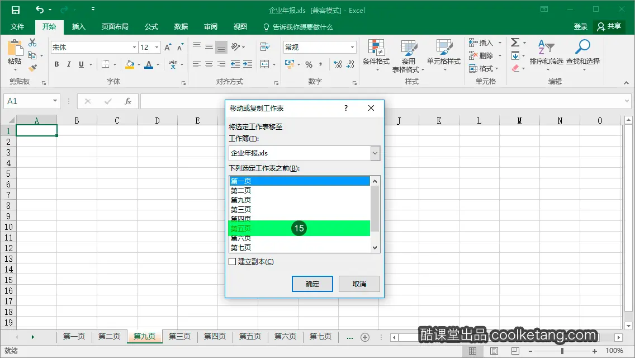Click the Sign in 登录 link
The height and width of the screenshot is (358, 635).
point(580,27)
